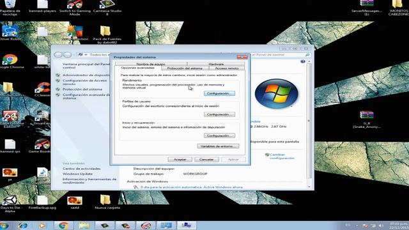Click the scrollbar down arrow in Control Panel
Viewport: 409px width, 230px height.
click(309, 187)
